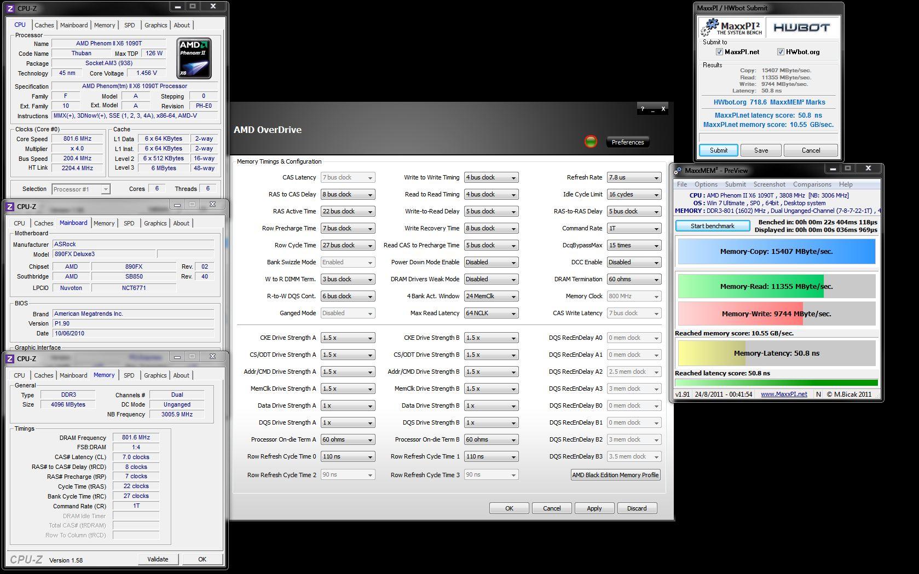
Task: Open the CKE Drive Strength A dropdown
Action: pos(348,338)
